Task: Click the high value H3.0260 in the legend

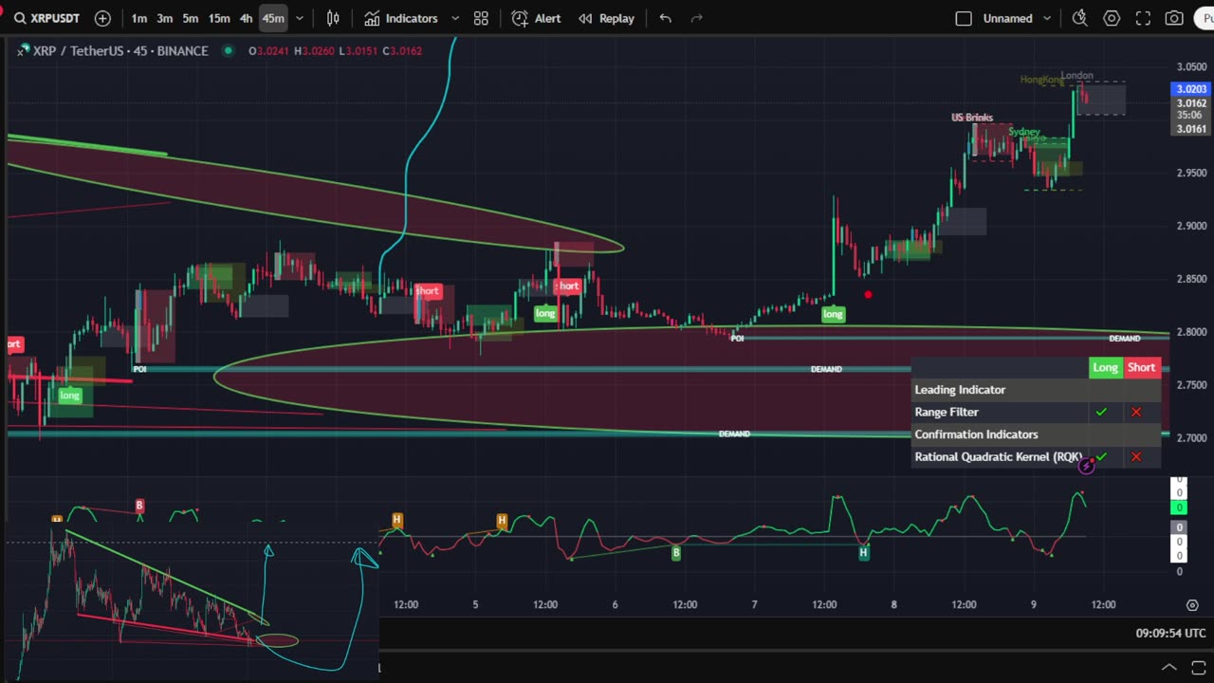Action: click(314, 51)
